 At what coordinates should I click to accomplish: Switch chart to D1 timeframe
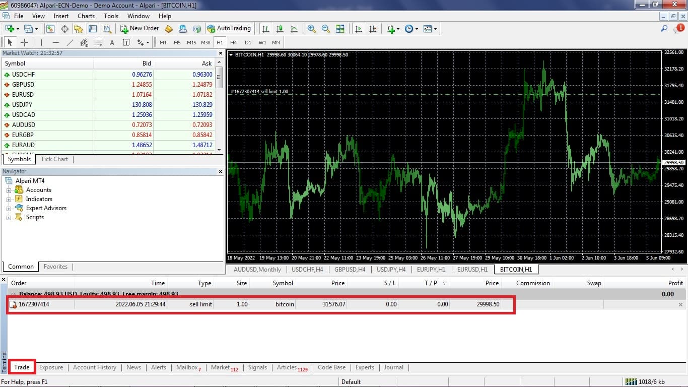pos(248,43)
